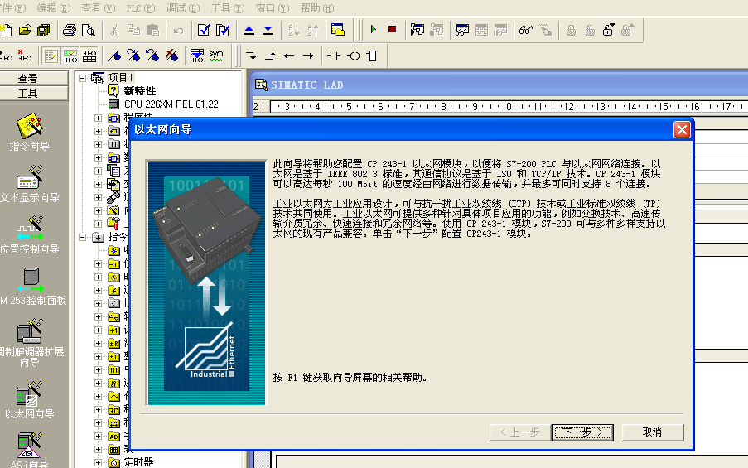Click the Compile toolbar icon
Image resolution: width=748 pixels, height=468 pixels.
pos(204,30)
